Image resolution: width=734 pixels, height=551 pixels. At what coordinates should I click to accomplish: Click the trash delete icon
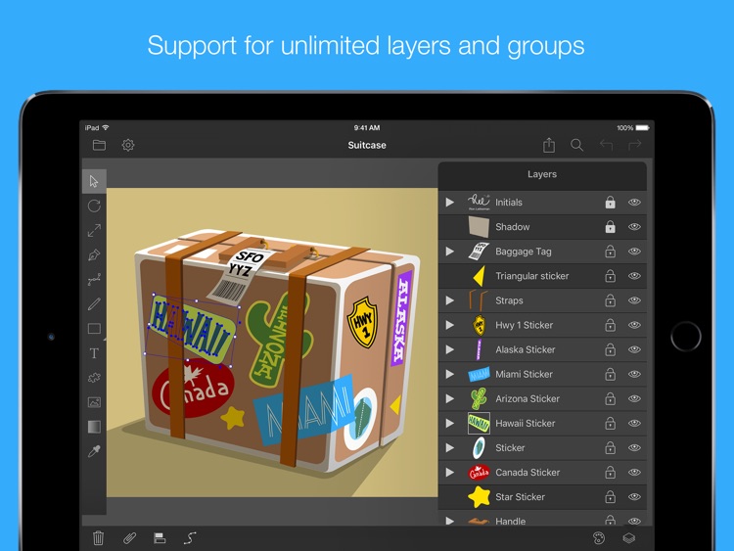point(98,537)
